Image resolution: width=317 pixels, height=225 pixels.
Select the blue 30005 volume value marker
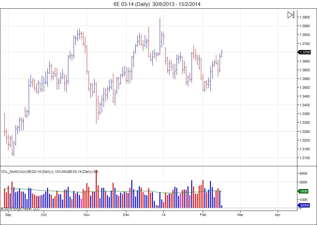(x=304, y=205)
